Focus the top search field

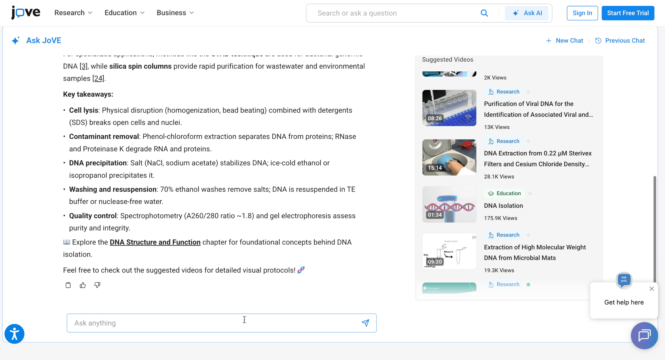(x=396, y=13)
